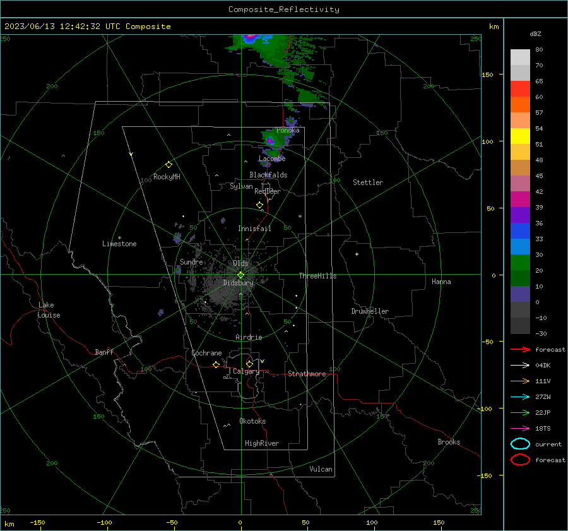Click the yellow diamond marker above Calgary
The image size is (568, 531).
tap(249, 364)
